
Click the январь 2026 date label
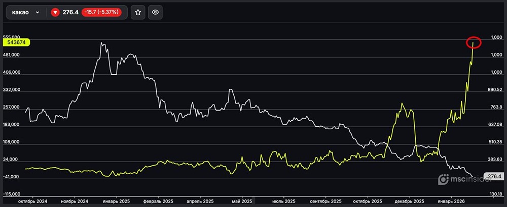pyautogui.click(x=450, y=200)
